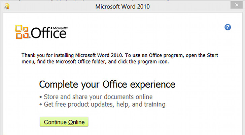Click the bullet dot before "Get free product"

tap(41, 105)
